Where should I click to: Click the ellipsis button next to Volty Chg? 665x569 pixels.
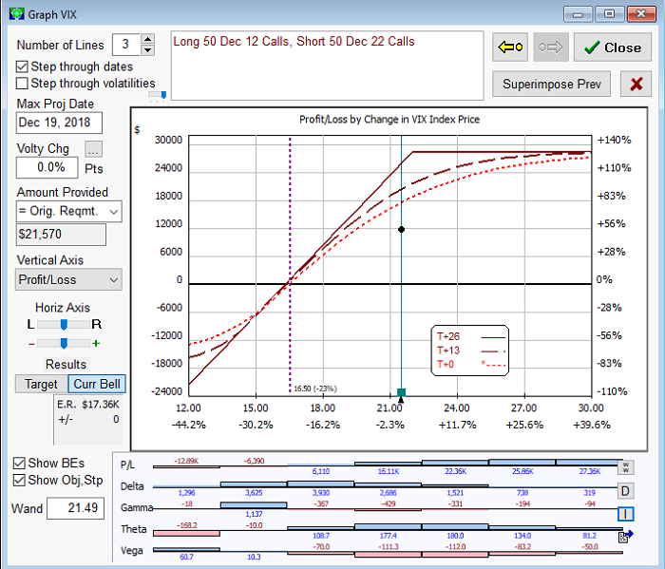(92, 149)
